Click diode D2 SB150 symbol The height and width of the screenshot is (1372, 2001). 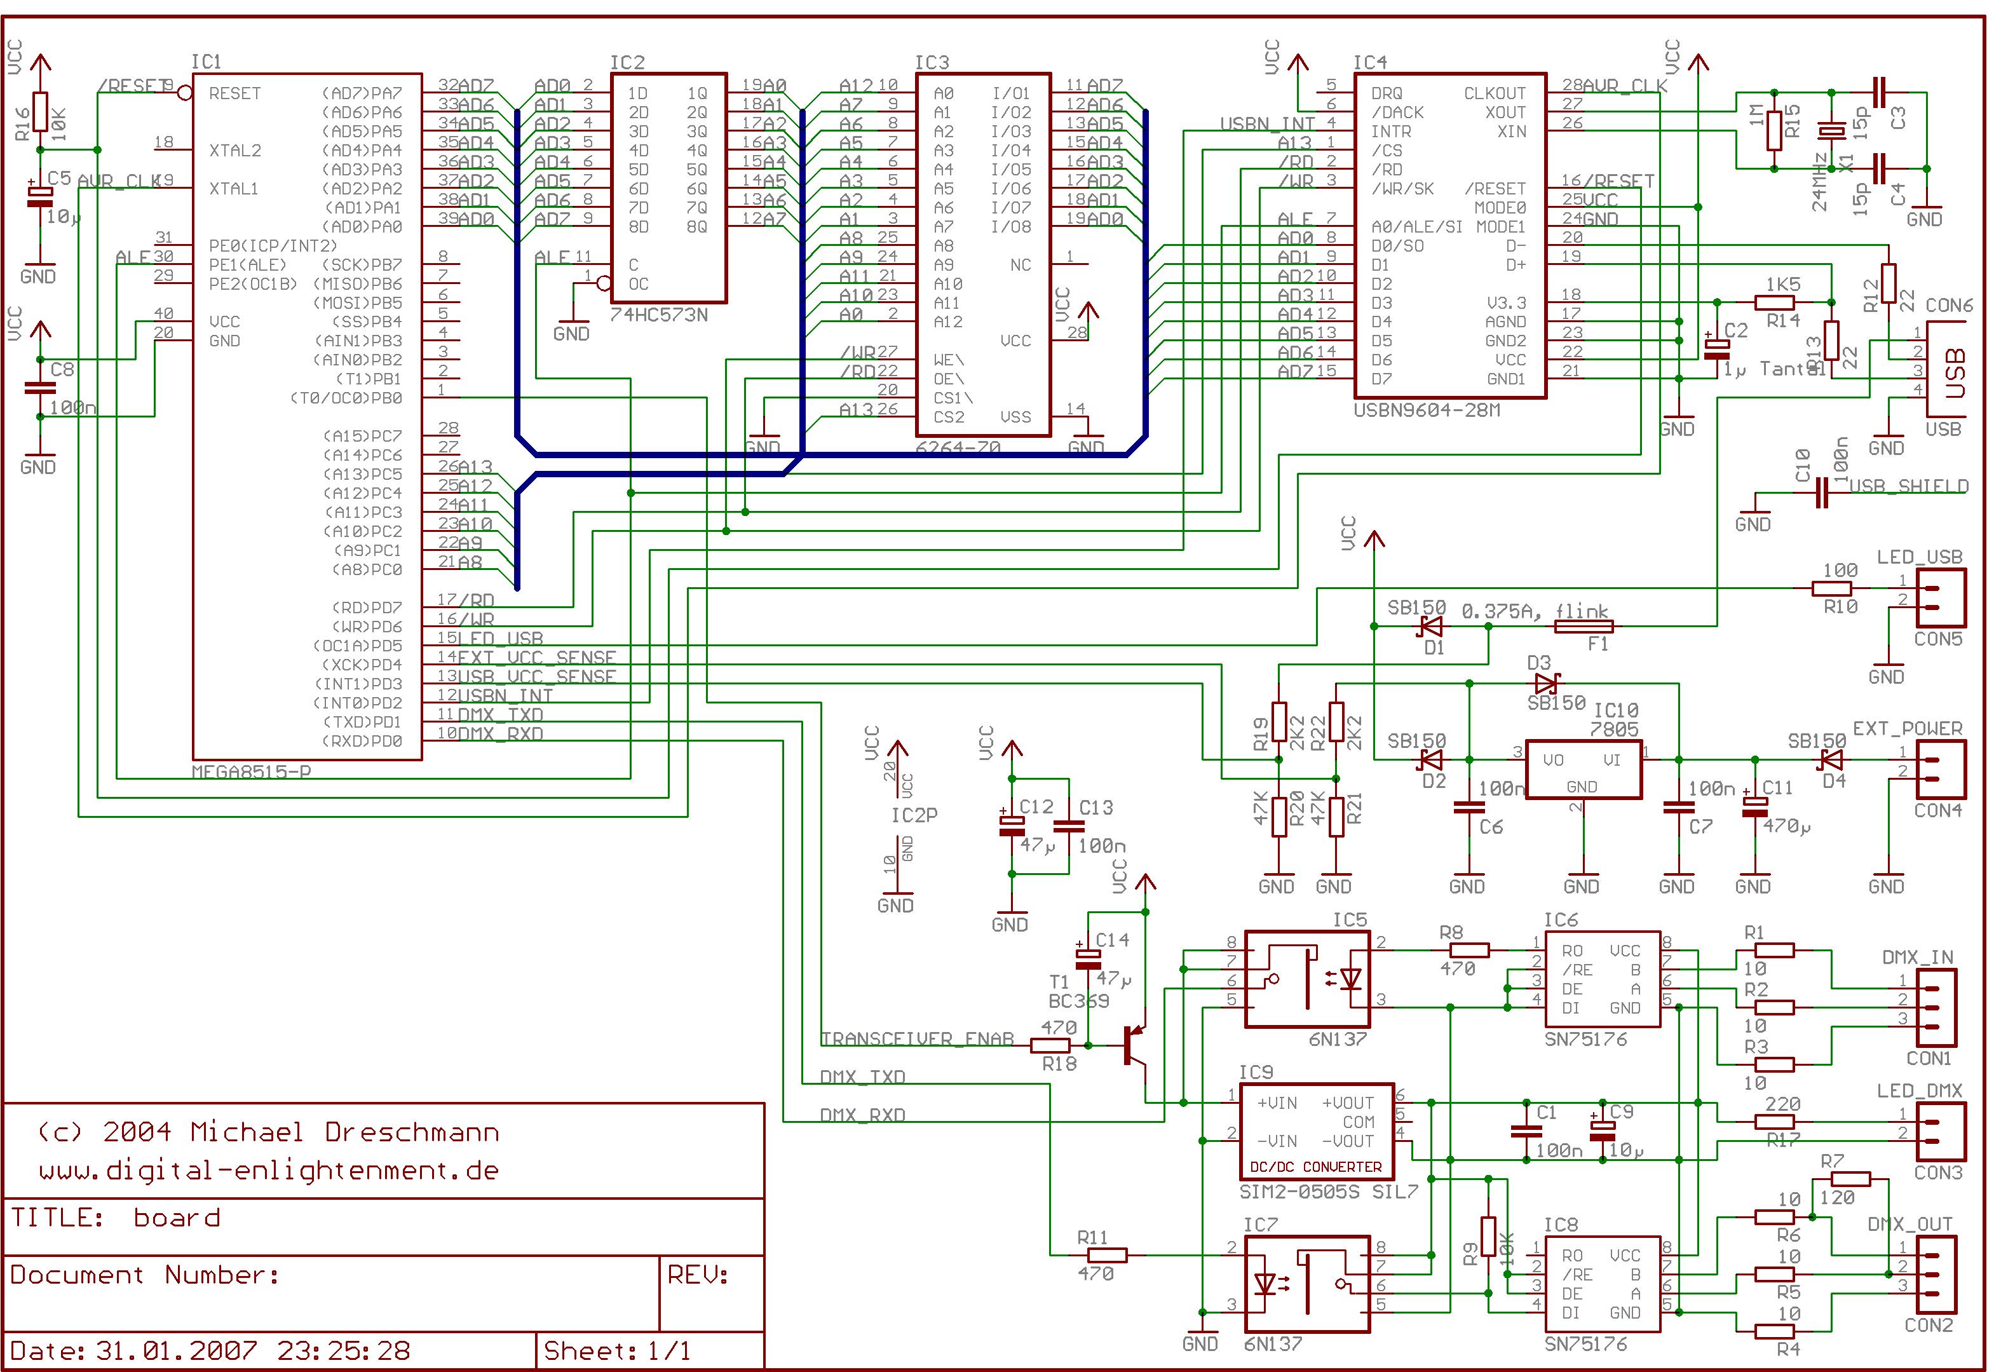pos(1430,759)
